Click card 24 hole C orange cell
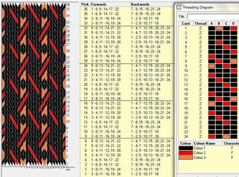The width and height of the screenshot is (239, 177). click(x=226, y=136)
